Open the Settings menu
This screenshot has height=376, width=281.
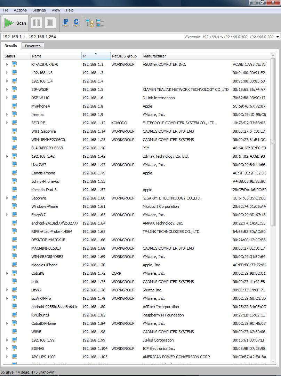pyautogui.click(x=39, y=10)
